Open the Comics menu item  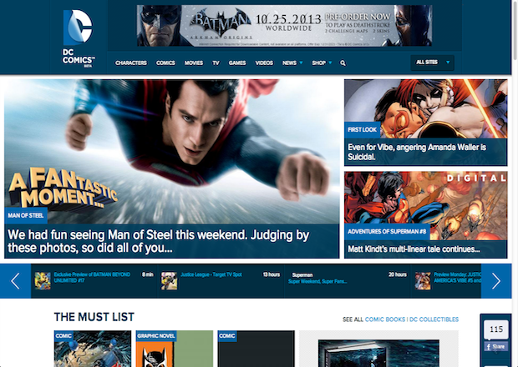(x=165, y=63)
